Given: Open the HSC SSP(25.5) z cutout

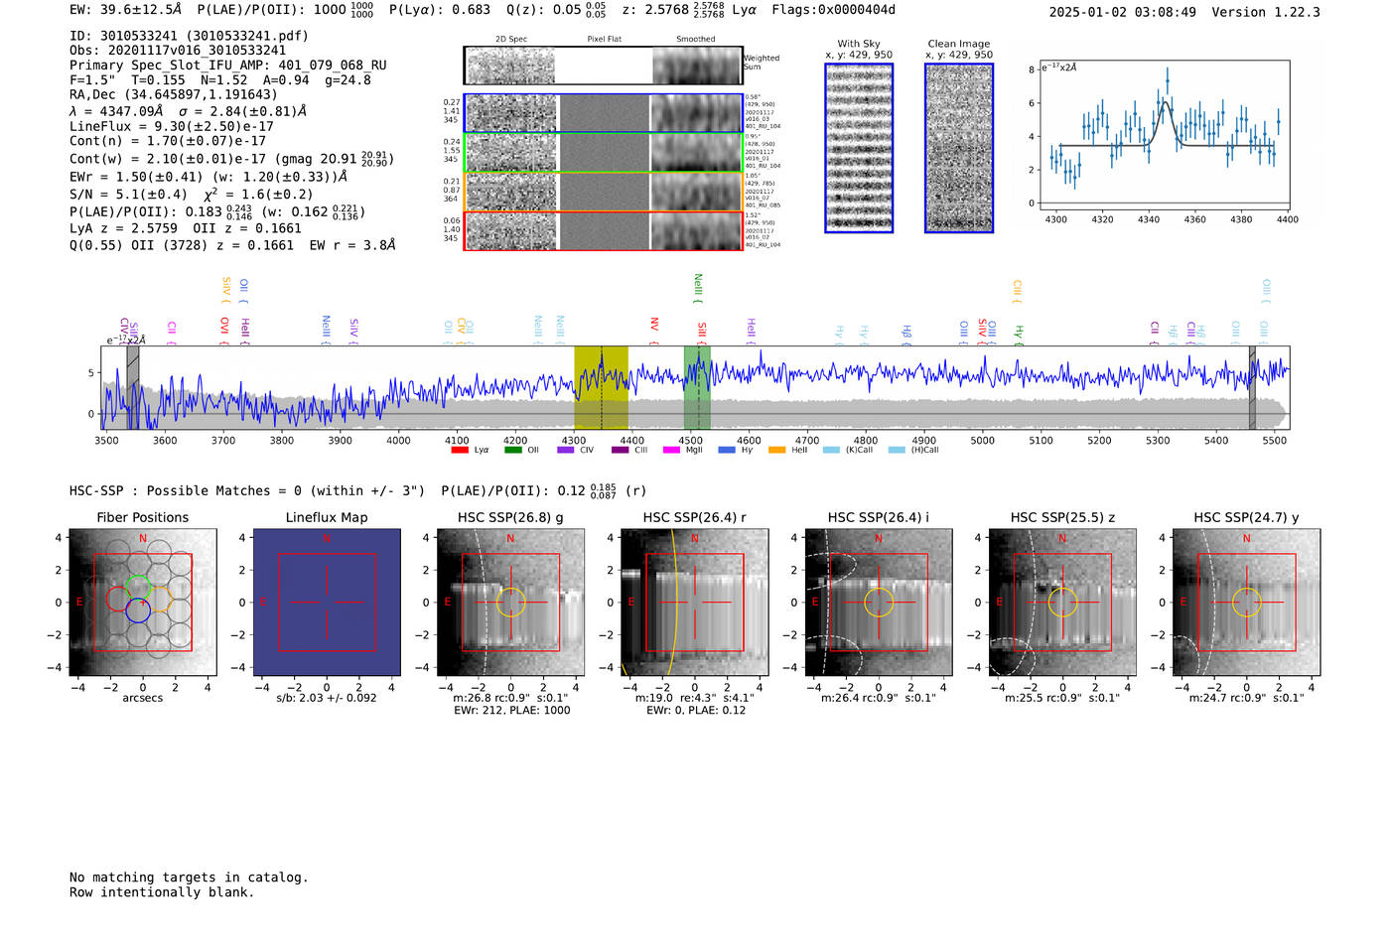Looking at the screenshot, I should [1062, 603].
